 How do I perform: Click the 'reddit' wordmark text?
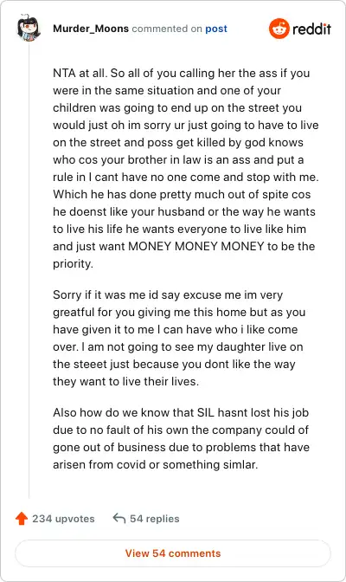(x=311, y=29)
